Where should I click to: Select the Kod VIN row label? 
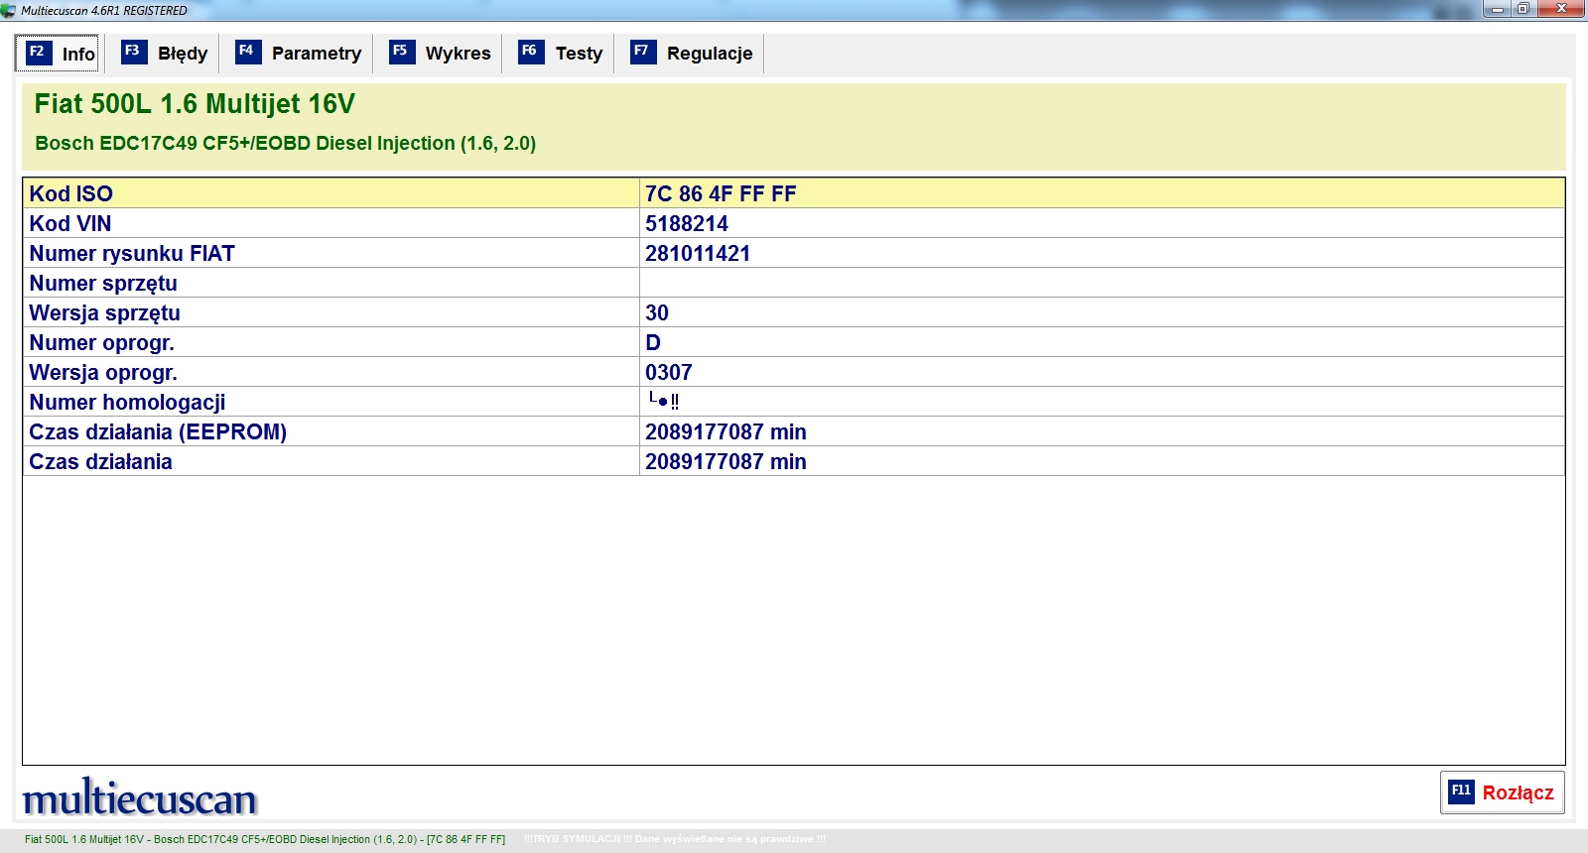(70, 223)
